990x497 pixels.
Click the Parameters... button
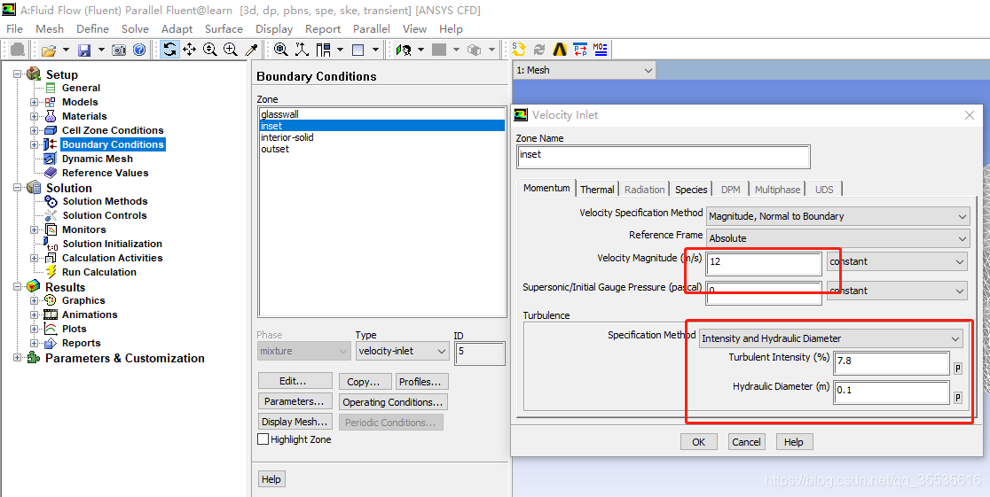coord(295,401)
